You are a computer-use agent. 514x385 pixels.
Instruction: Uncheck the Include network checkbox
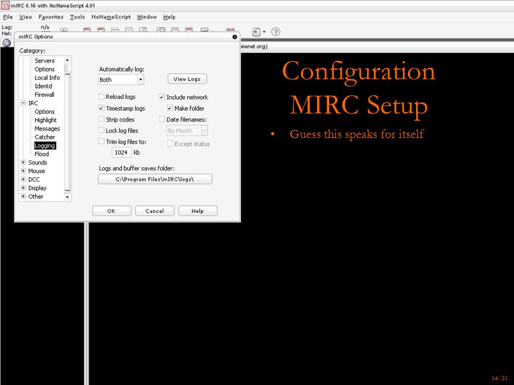click(162, 97)
